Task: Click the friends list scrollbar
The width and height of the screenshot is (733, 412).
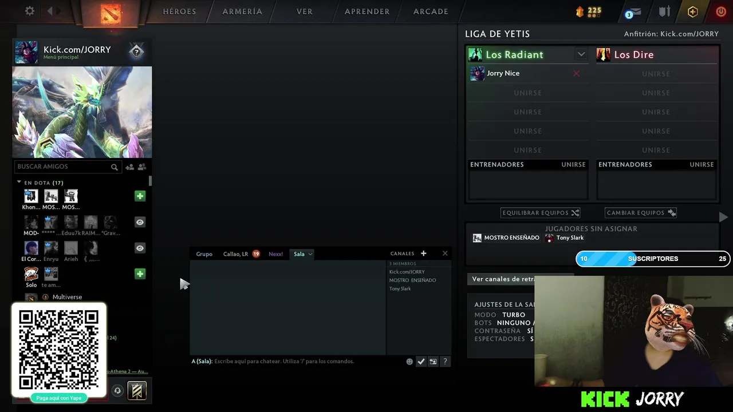Action: click(150, 181)
